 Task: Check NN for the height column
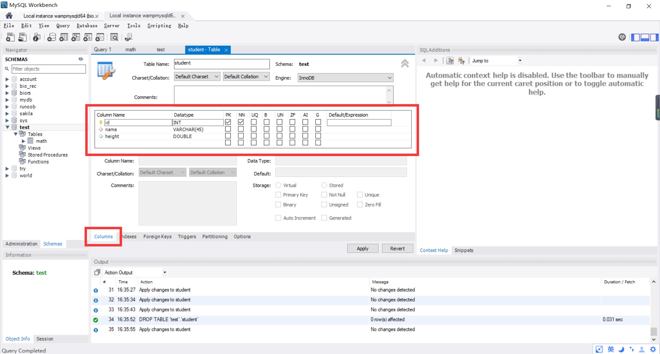241,136
